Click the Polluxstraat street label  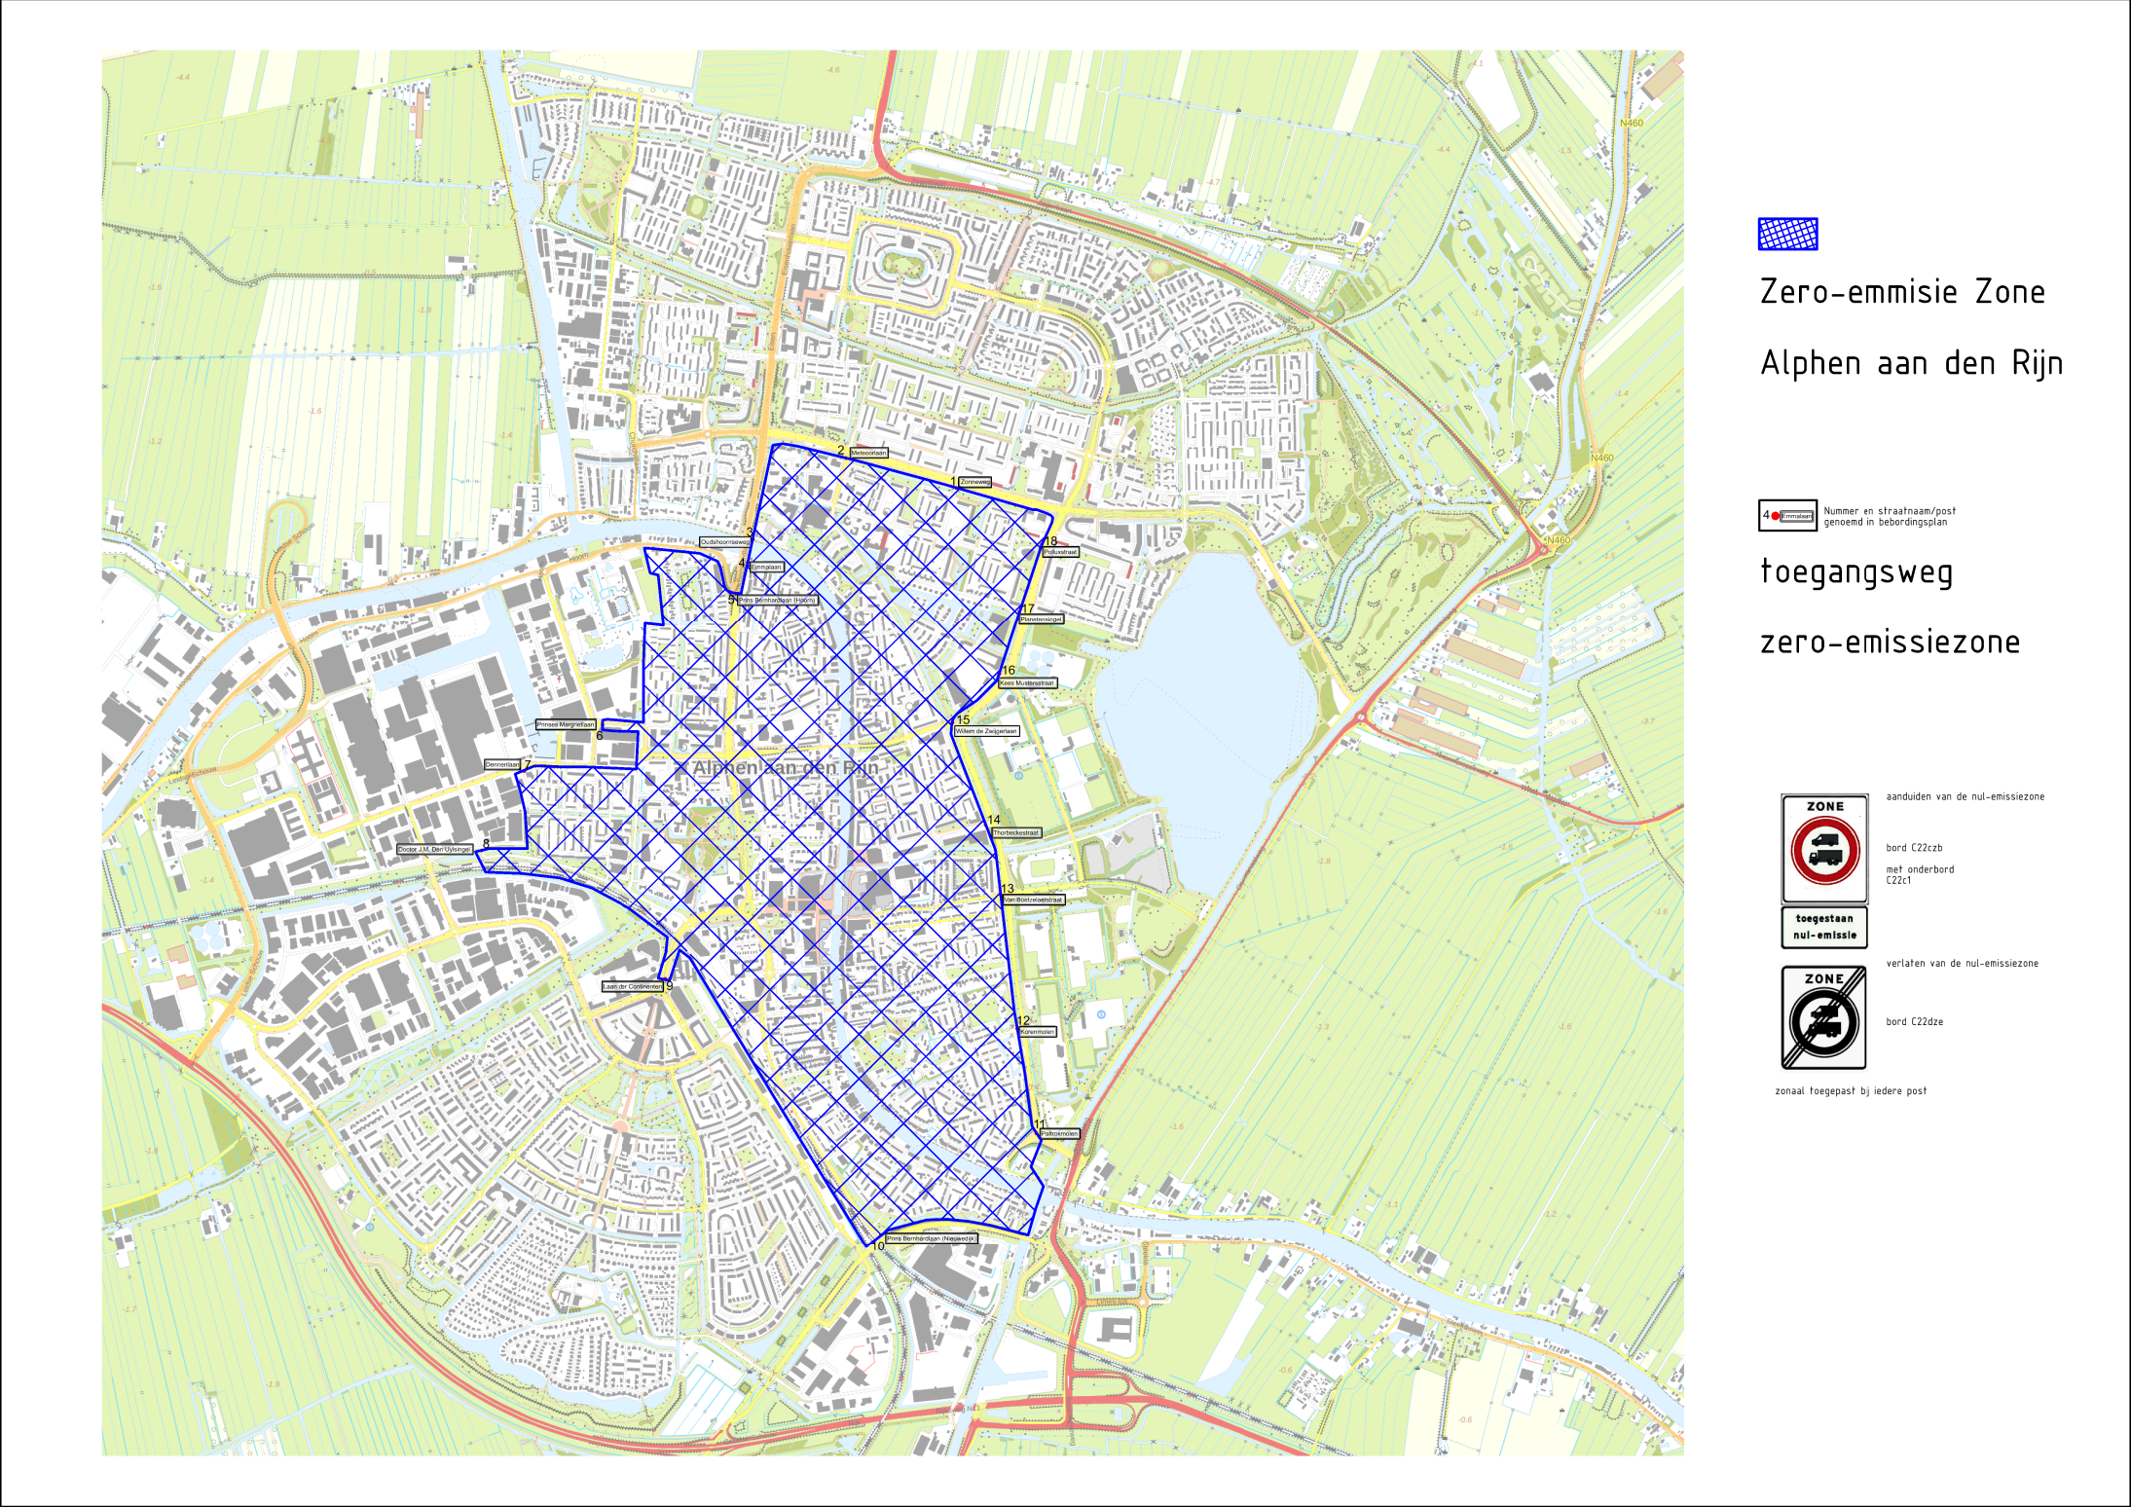point(1060,552)
